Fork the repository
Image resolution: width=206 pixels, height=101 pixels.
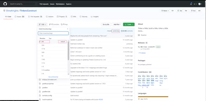click(x=193, y=11)
